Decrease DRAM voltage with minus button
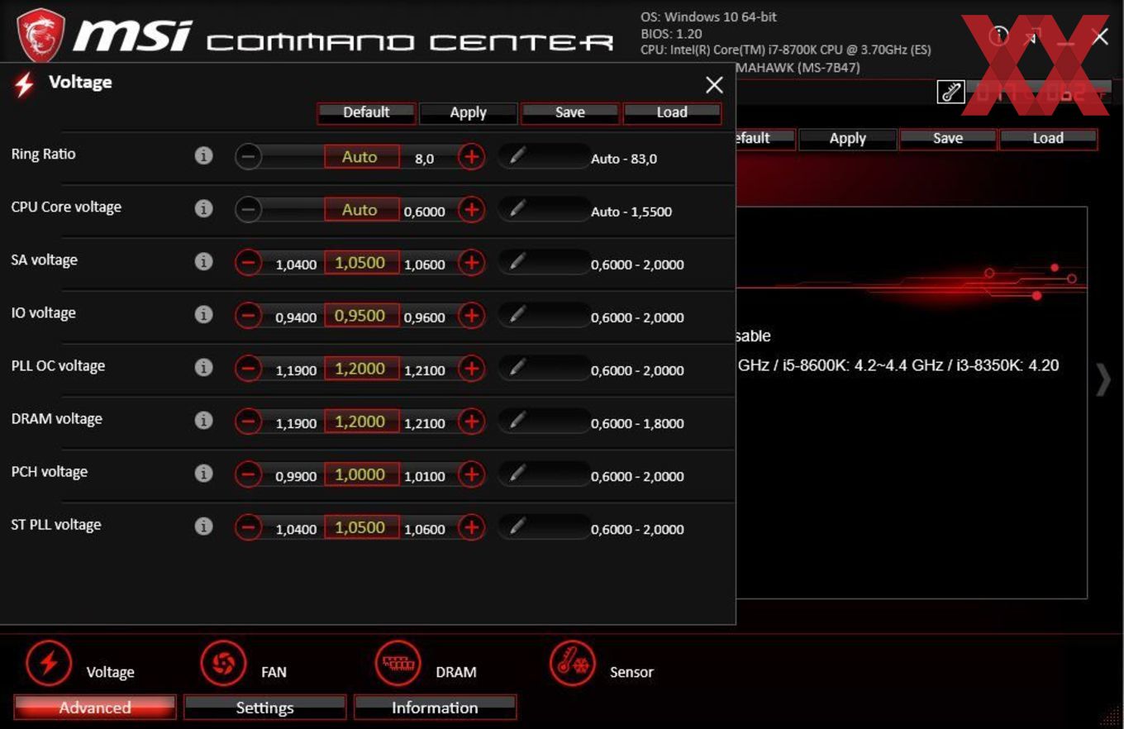The width and height of the screenshot is (1124, 729). click(248, 422)
